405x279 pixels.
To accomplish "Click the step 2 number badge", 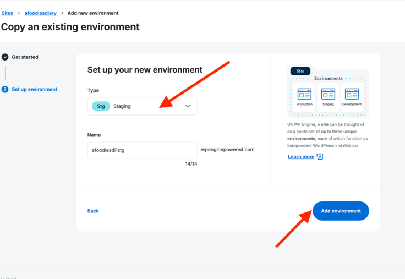I will [5, 89].
